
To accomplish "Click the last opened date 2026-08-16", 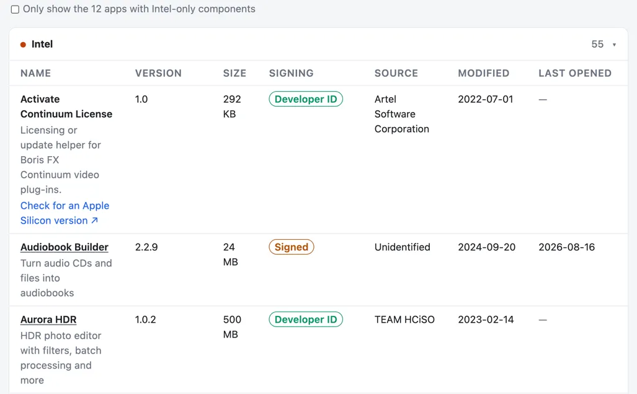I will pos(567,247).
